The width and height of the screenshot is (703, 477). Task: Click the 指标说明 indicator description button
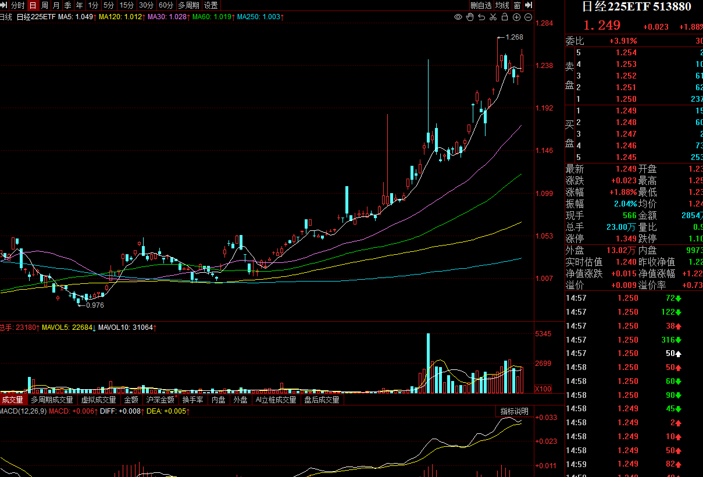point(515,411)
